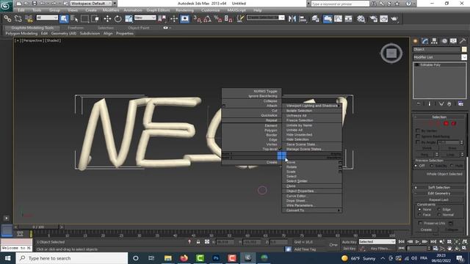This screenshot has width=470, height=264.
Task: Expand the Soft Selection rollout
Action: (439, 188)
